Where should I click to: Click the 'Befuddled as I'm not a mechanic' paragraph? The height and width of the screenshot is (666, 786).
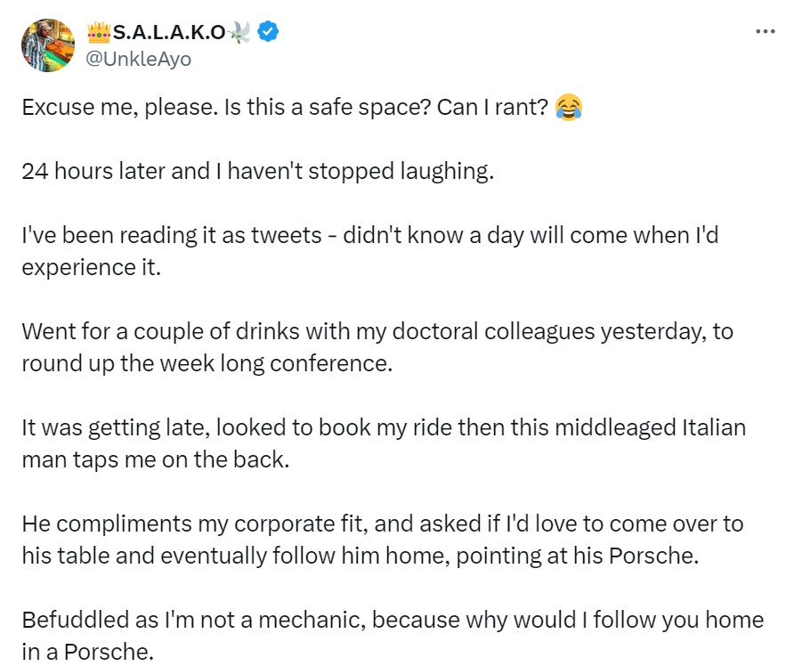[x=392, y=633]
